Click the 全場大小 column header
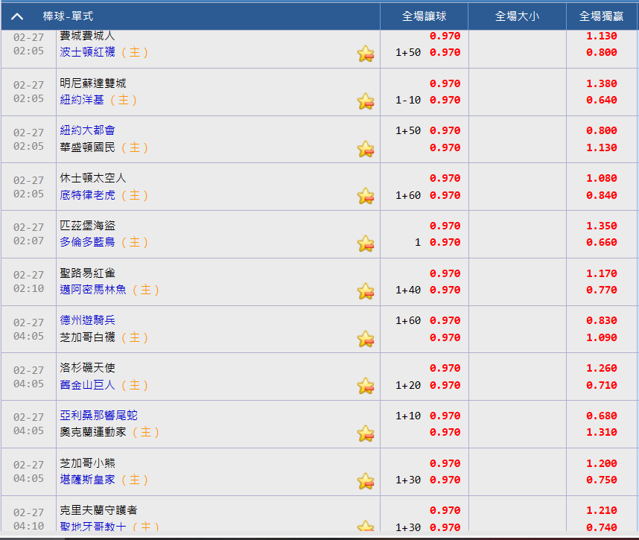This screenshot has width=639, height=540. click(517, 16)
